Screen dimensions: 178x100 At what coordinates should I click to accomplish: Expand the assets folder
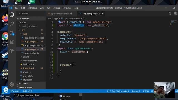point(31,57)
